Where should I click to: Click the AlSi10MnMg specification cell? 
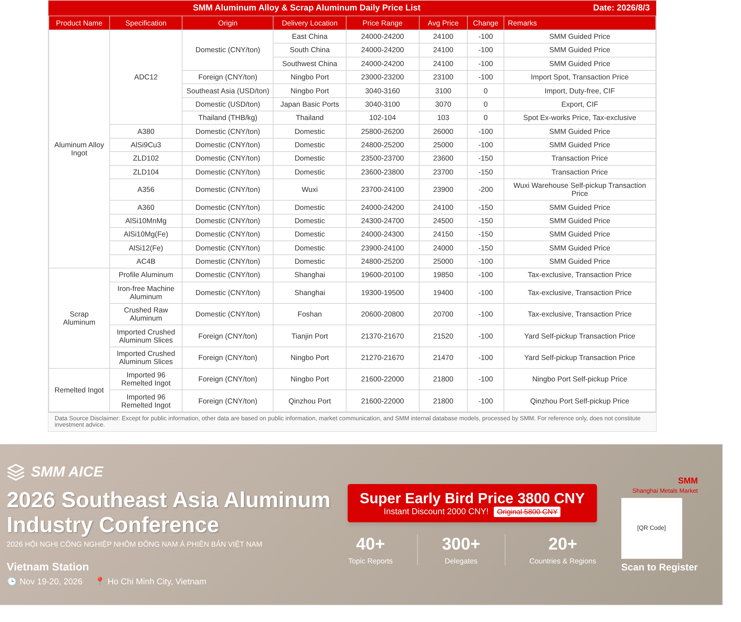146,221
